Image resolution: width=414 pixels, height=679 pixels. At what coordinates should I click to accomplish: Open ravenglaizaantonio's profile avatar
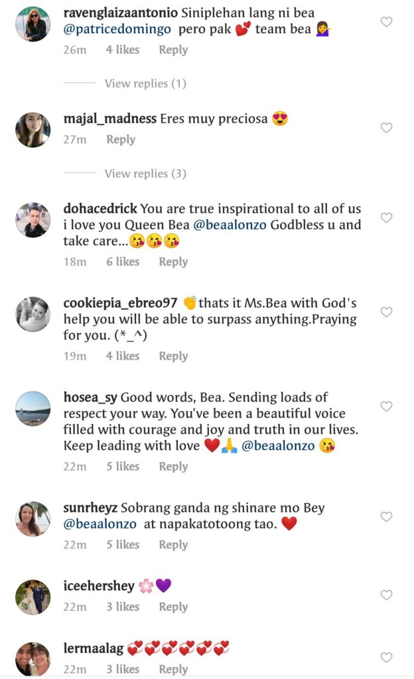pos(33,25)
